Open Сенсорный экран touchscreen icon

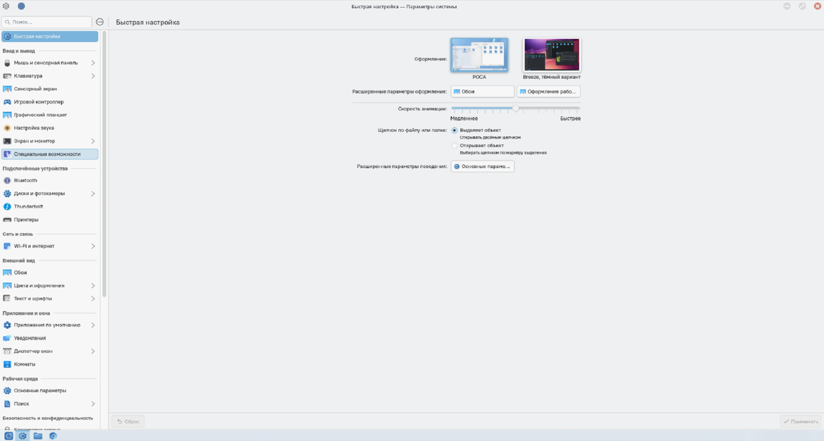(8, 89)
